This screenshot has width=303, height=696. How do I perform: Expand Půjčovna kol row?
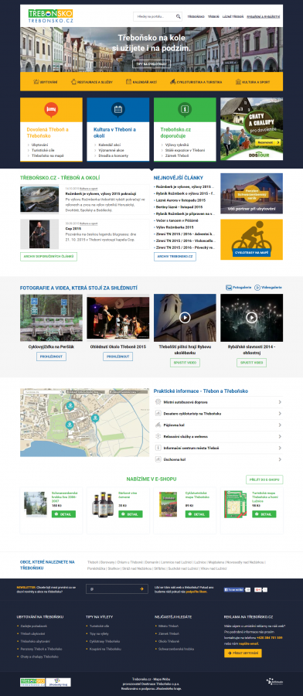pyautogui.click(x=218, y=425)
